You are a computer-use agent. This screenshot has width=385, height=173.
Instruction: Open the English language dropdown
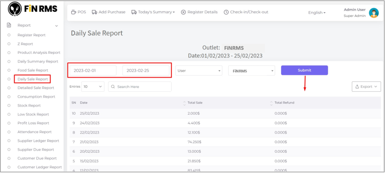(317, 13)
